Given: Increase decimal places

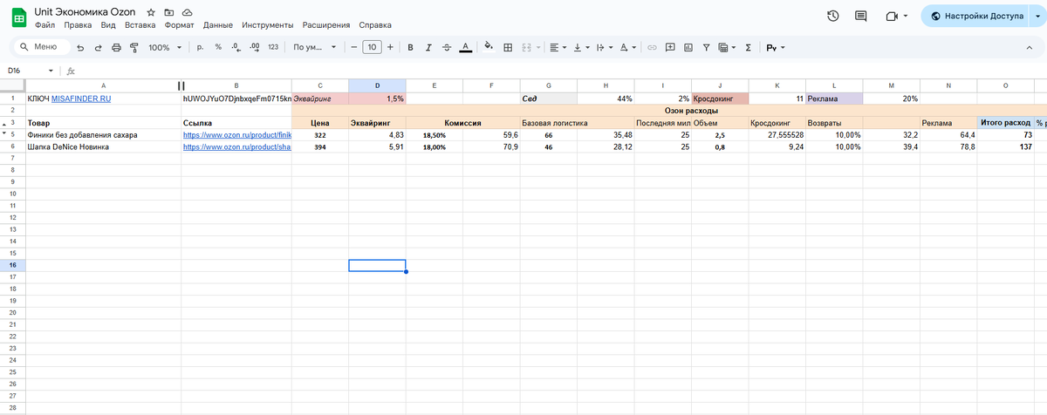Looking at the screenshot, I should [254, 47].
